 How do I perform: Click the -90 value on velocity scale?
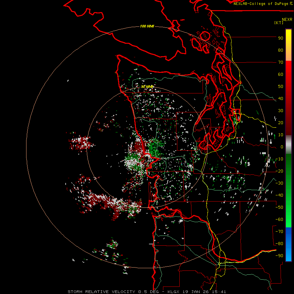click(x=279, y=256)
